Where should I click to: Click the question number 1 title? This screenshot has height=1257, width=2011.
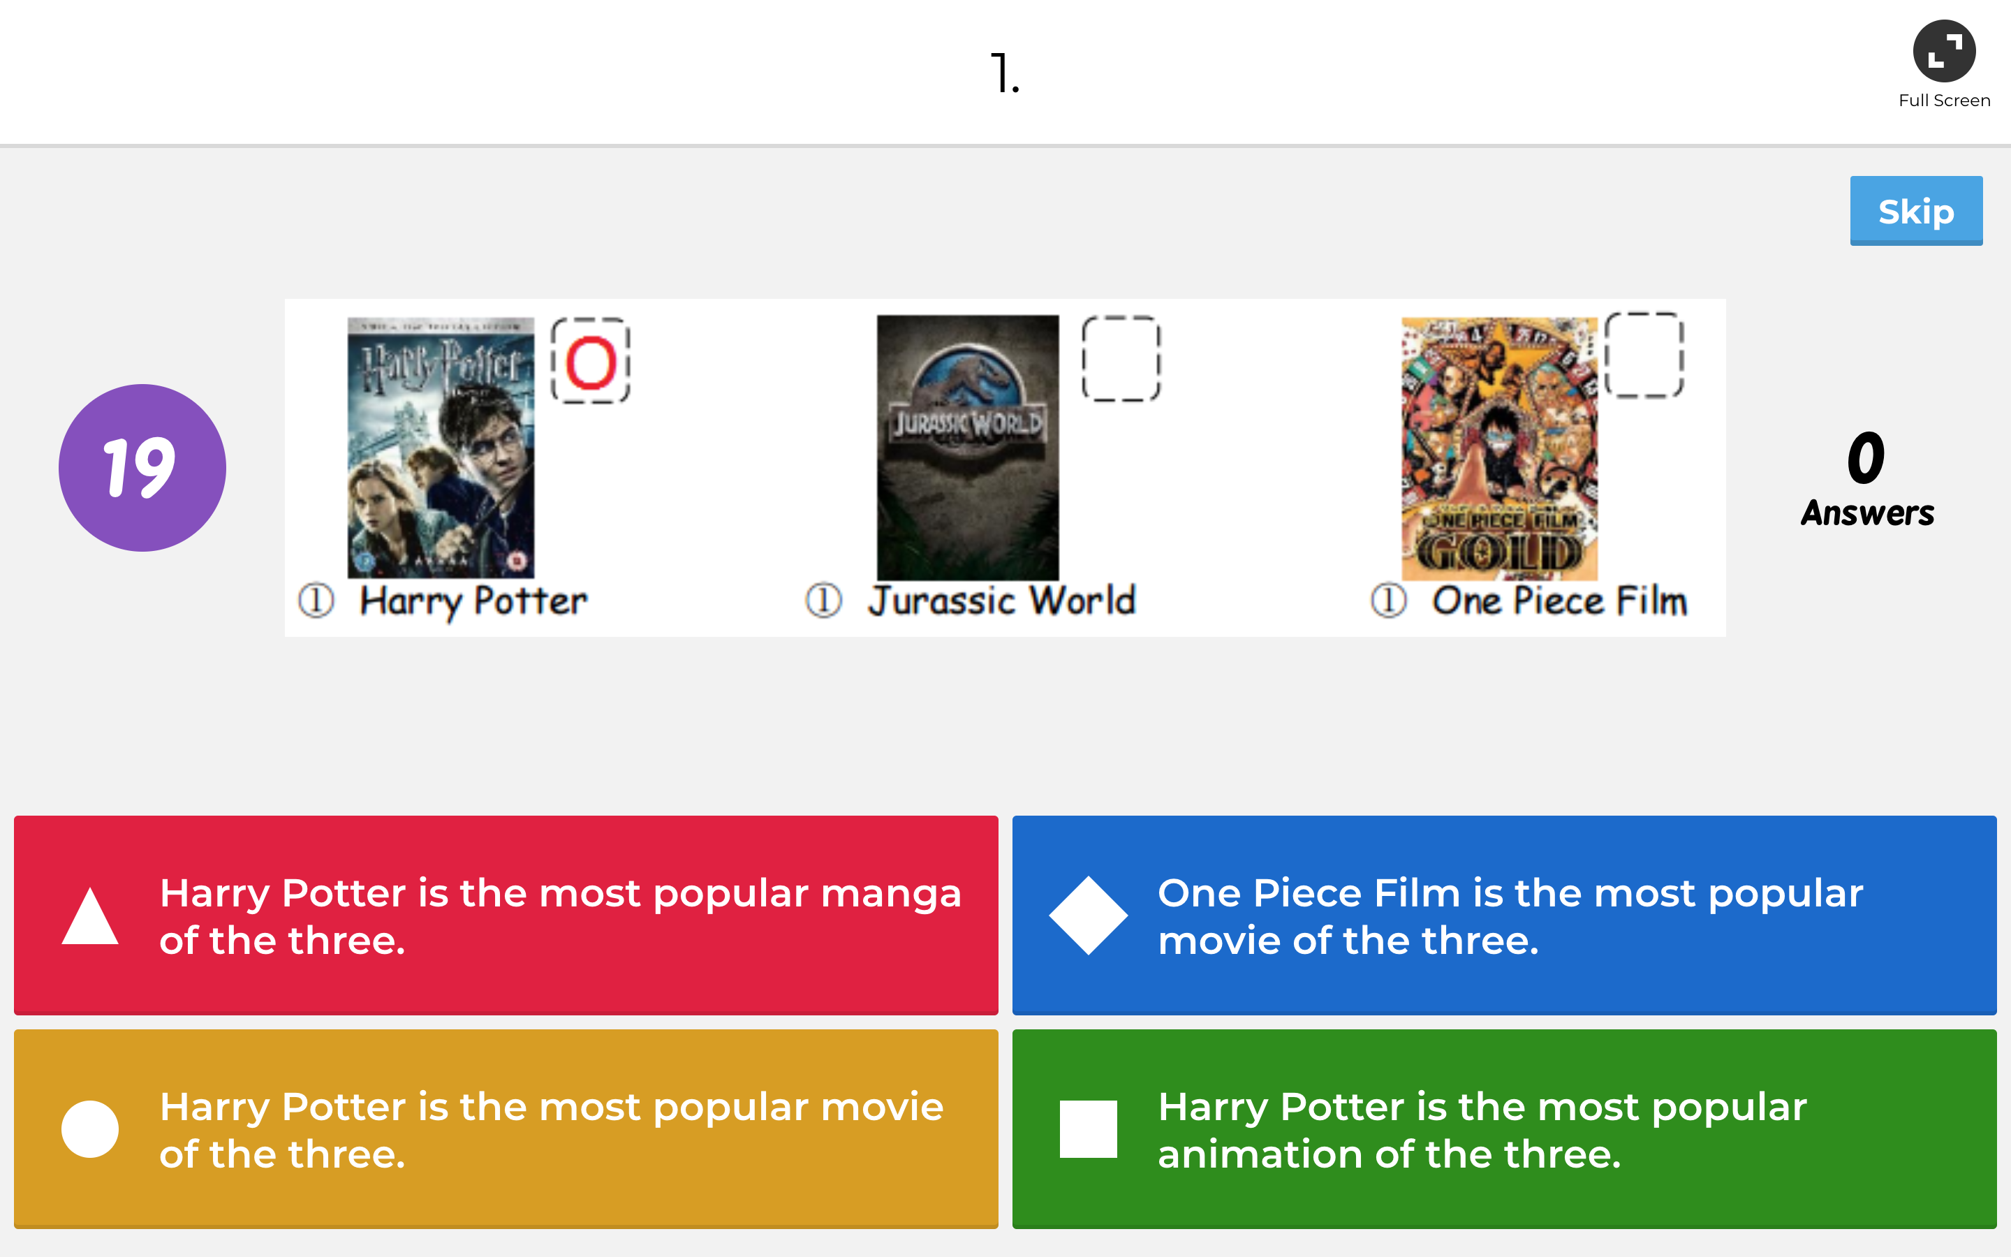1005,73
